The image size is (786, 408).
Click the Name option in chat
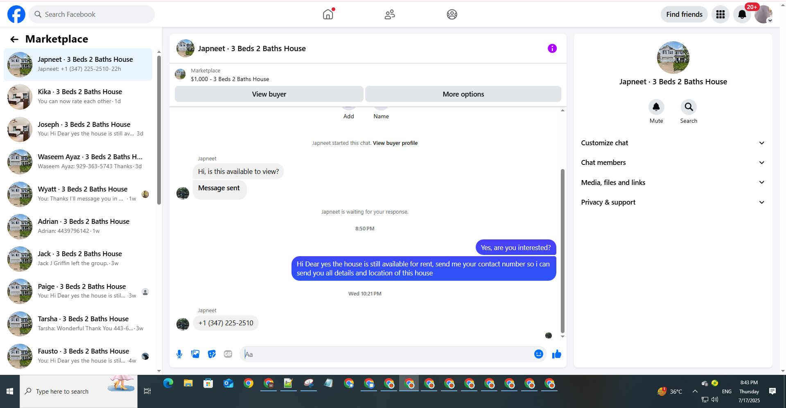click(381, 116)
